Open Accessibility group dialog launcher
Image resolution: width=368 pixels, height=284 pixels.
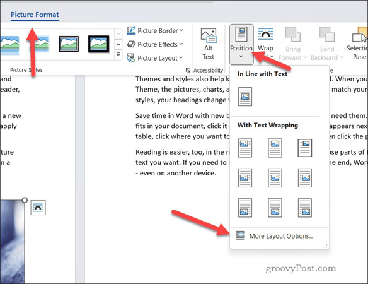coord(188,70)
